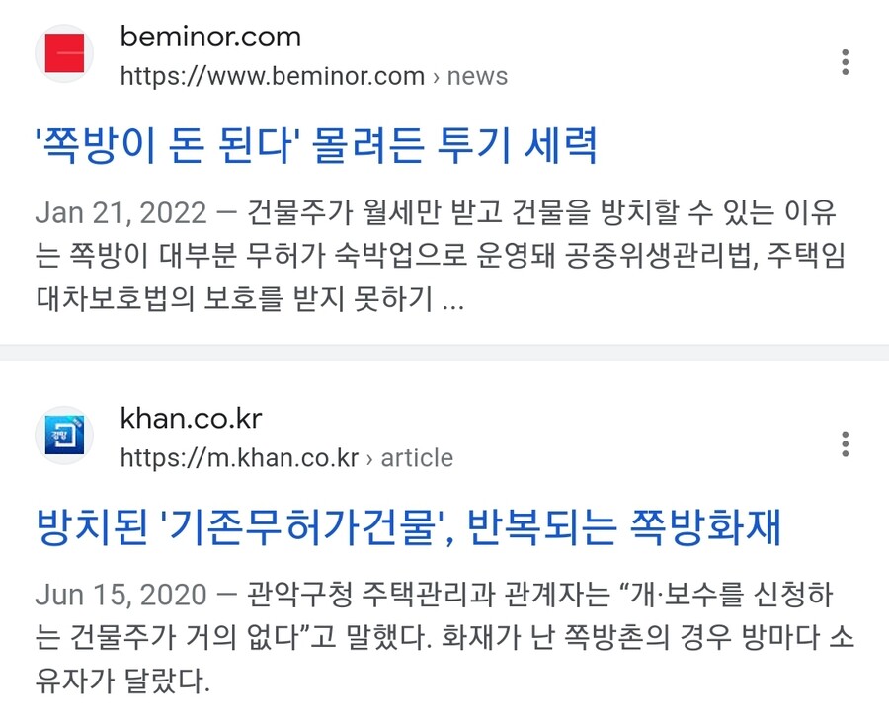Viewport: 889px width, 721px height.
Task: Open three-dot menu for khan.co.kr result
Action: tap(845, 444)
